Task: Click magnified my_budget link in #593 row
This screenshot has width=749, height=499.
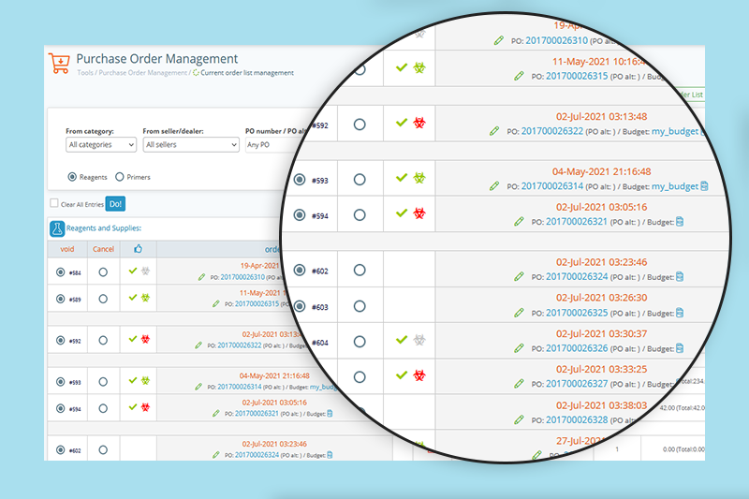Action: (675, 186)
